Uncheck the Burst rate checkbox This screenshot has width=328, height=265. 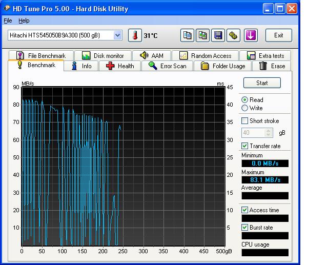[244, 228]
